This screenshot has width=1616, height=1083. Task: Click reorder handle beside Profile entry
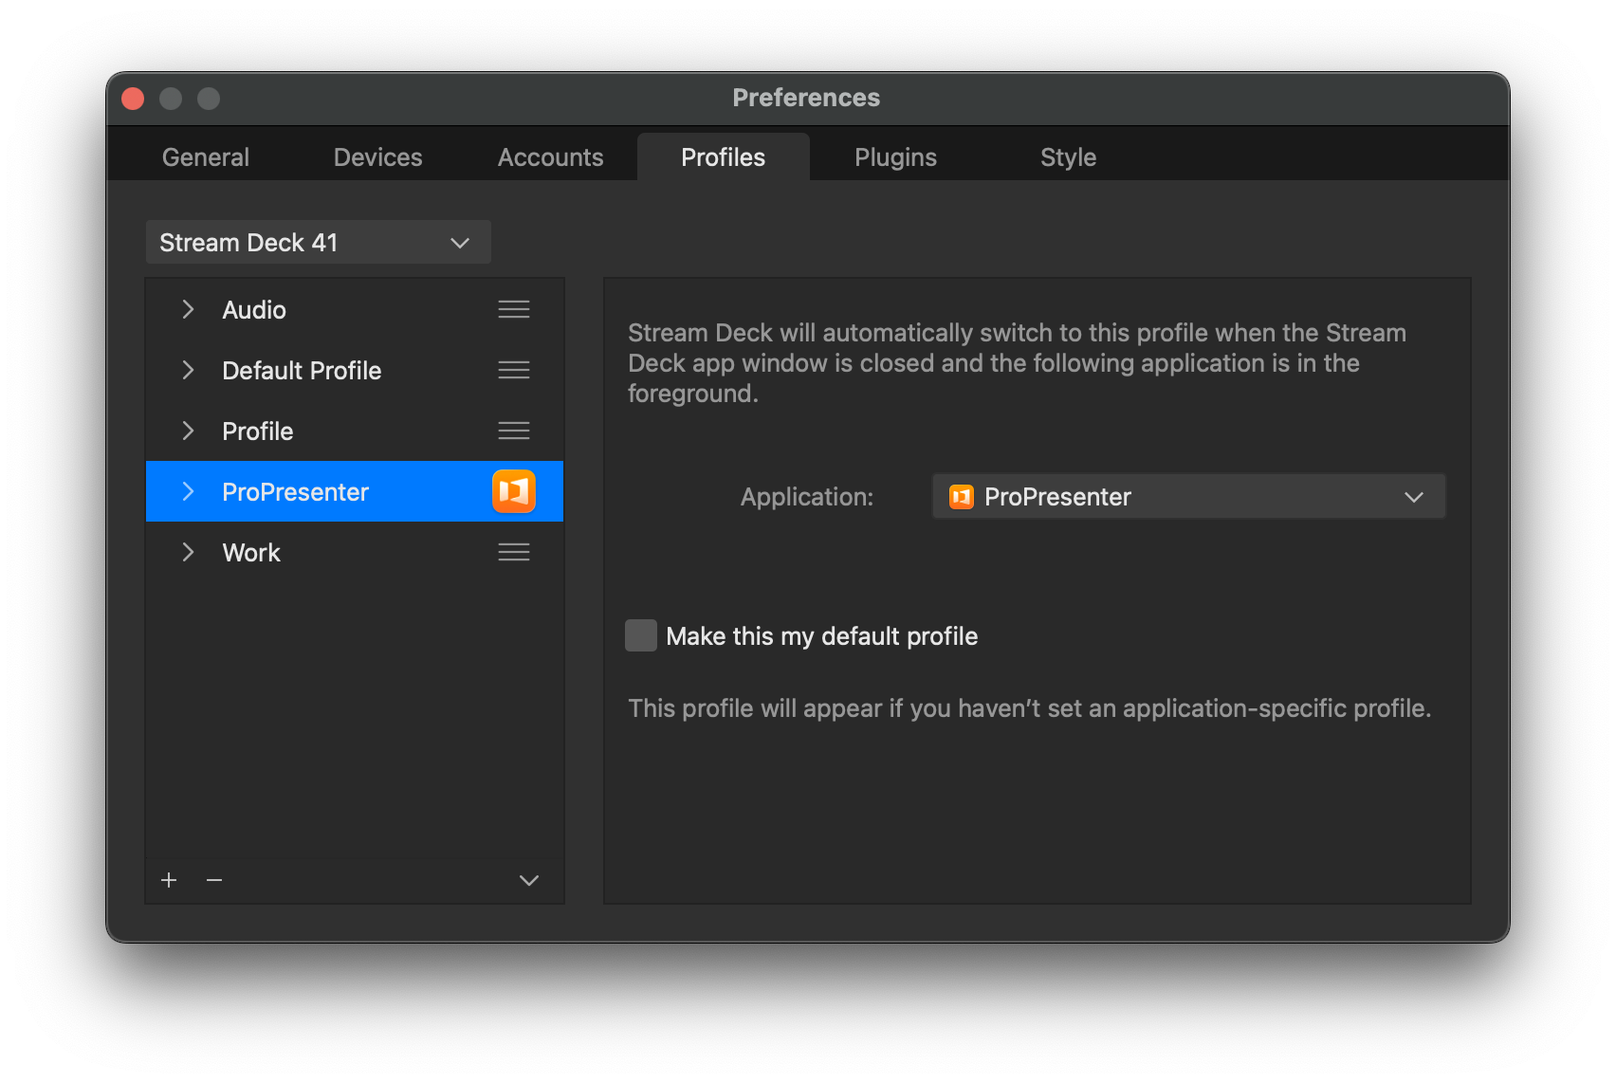point(514,431)
